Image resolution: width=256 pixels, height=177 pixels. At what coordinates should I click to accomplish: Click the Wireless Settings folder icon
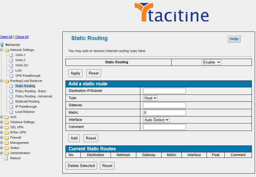[7, 122]
